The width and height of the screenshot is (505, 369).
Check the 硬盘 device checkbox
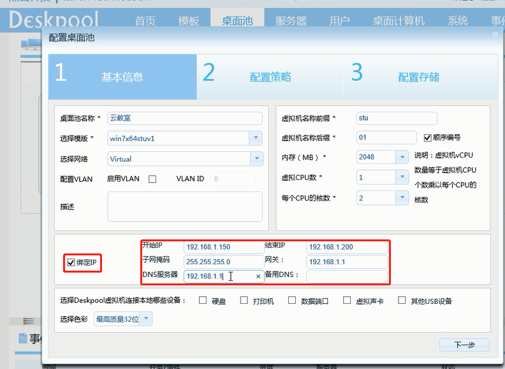(203, 300)
